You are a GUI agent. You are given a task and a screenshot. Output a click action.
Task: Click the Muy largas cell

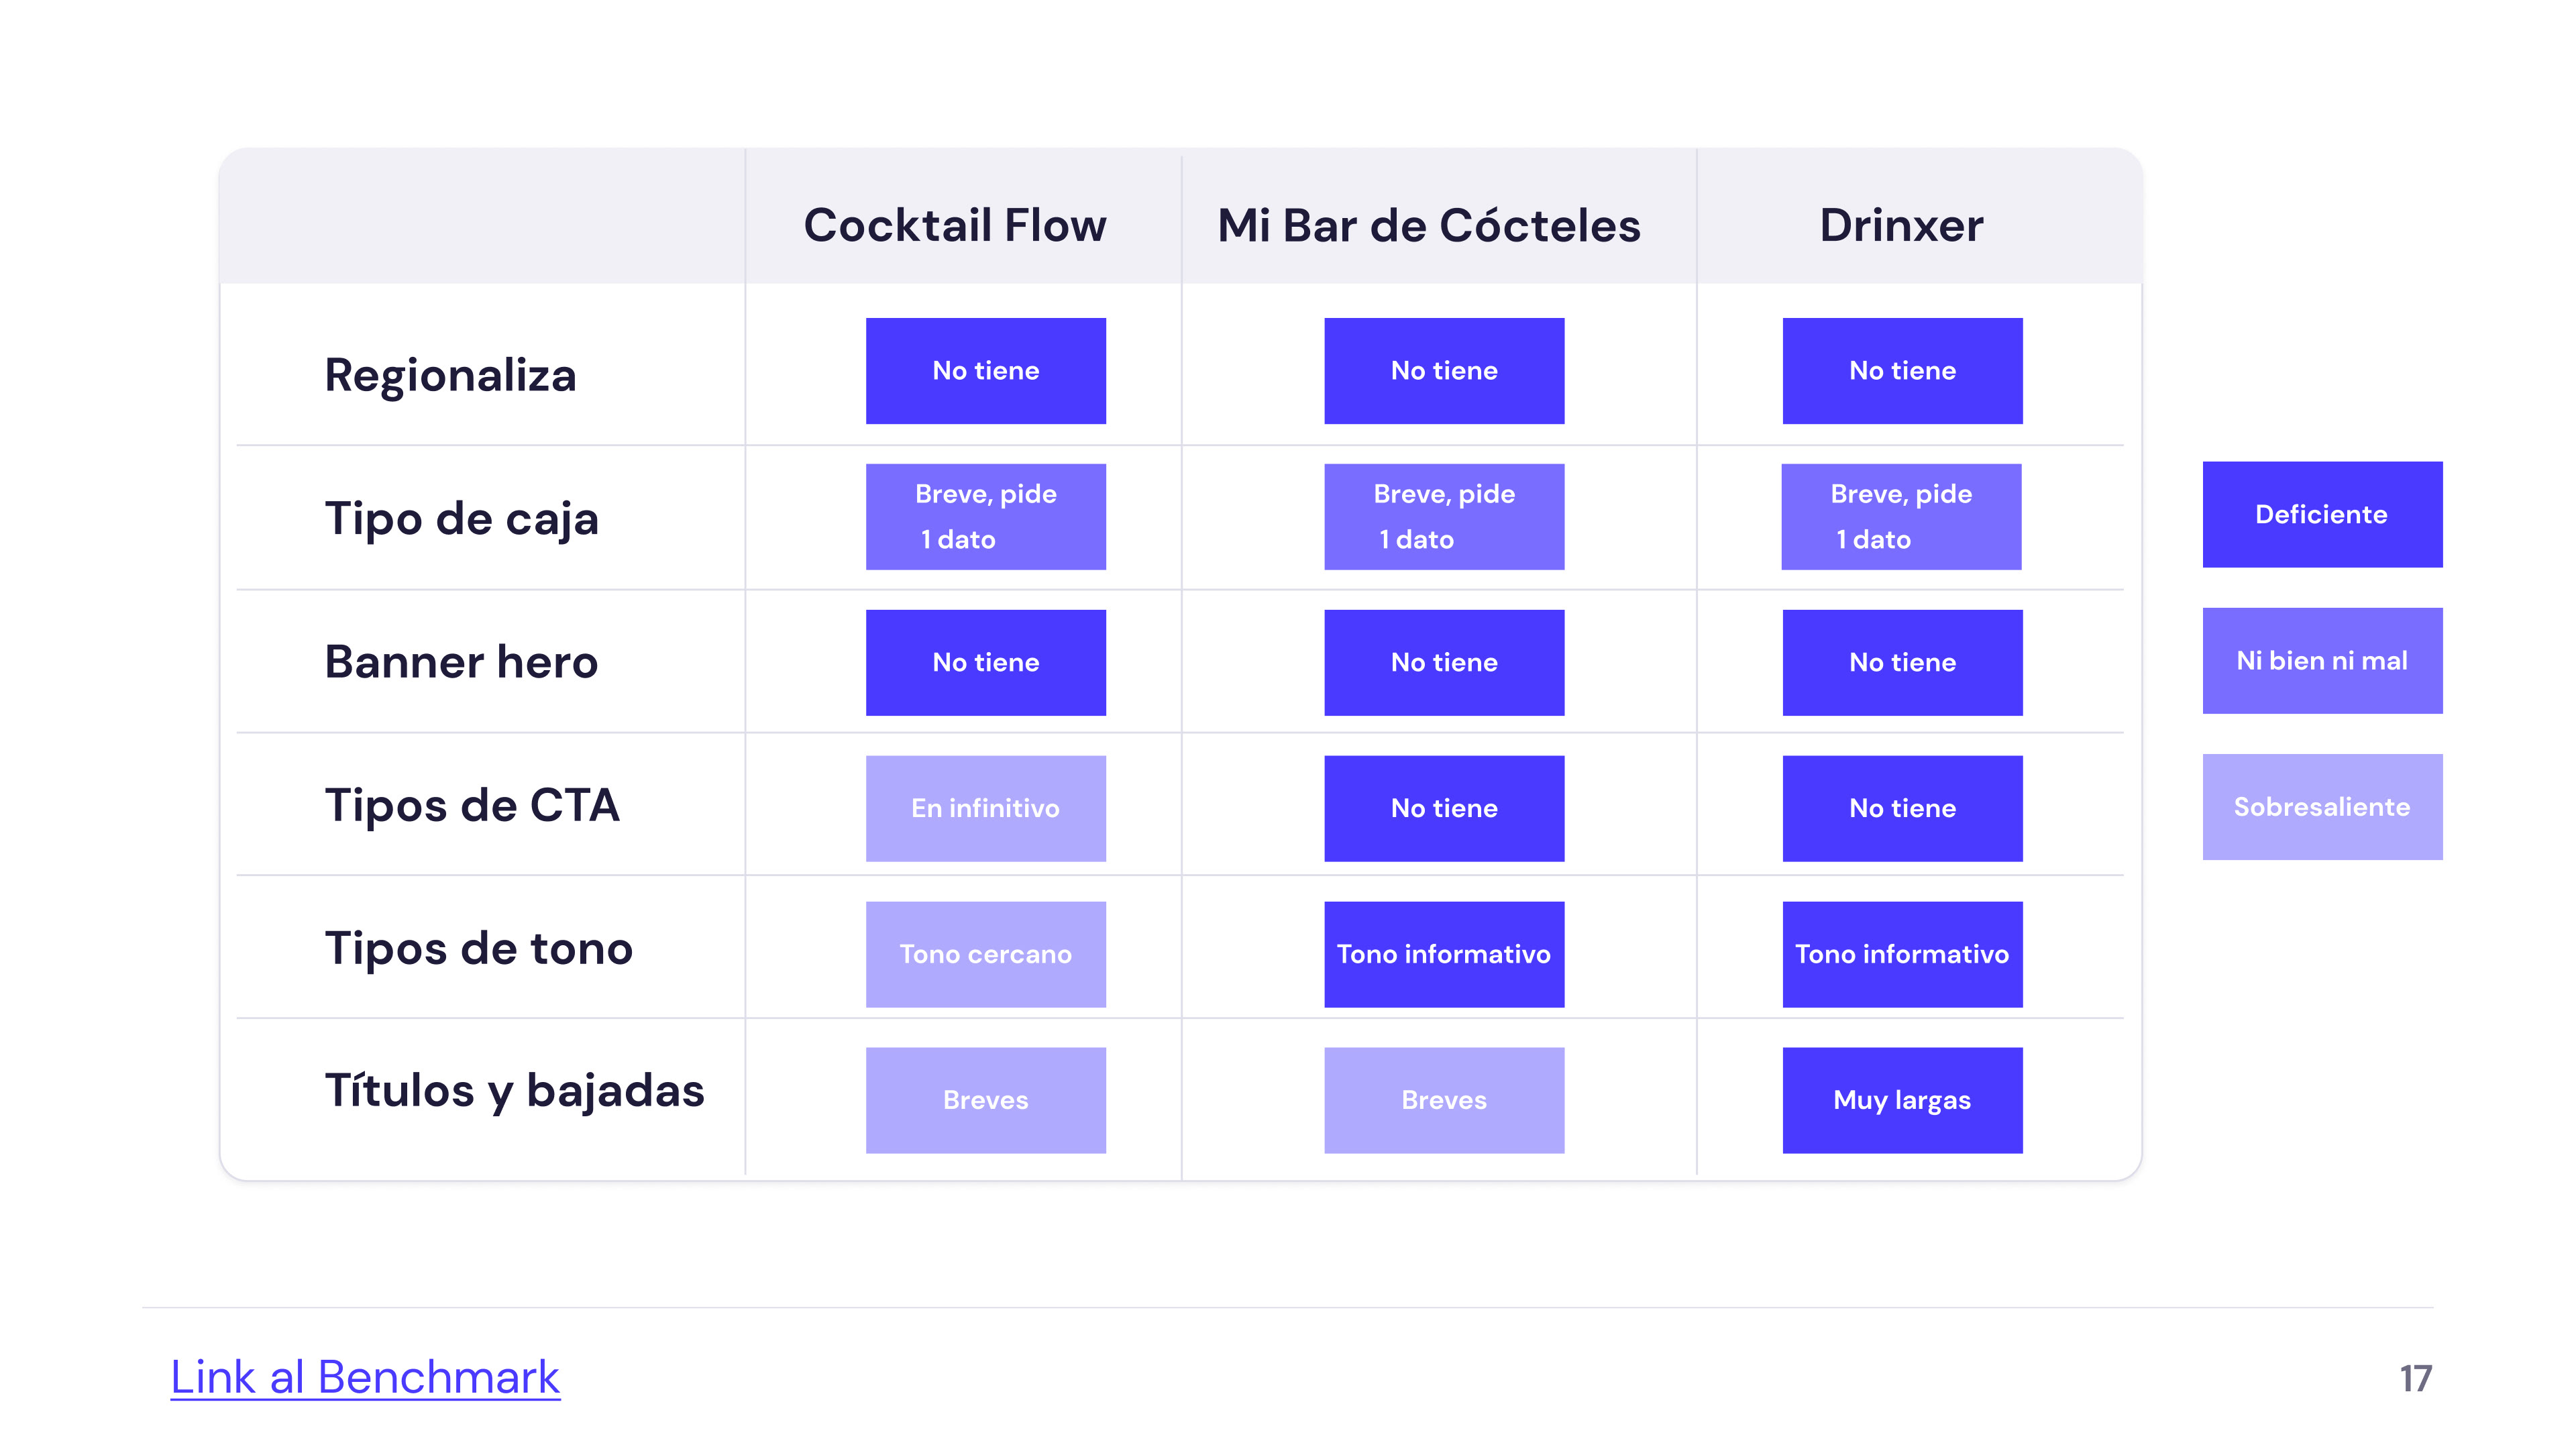[1901, 1100]
